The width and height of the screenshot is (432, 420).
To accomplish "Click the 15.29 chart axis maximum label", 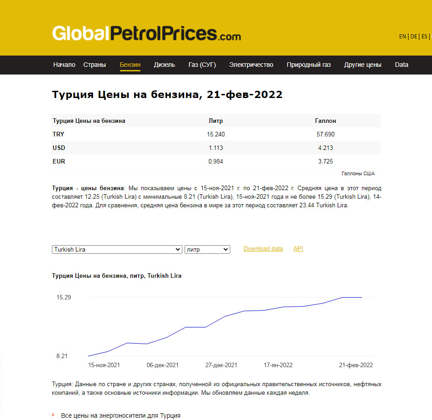I will coord(64,297).
